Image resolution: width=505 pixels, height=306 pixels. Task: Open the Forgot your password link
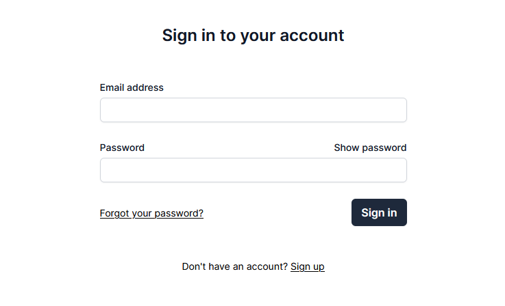151,213
